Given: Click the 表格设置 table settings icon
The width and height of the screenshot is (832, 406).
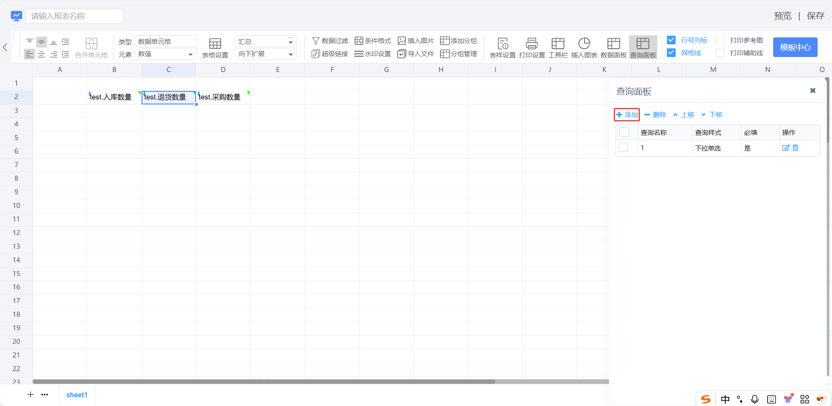Looking at the screenshot, I should [x=215, y=44].
